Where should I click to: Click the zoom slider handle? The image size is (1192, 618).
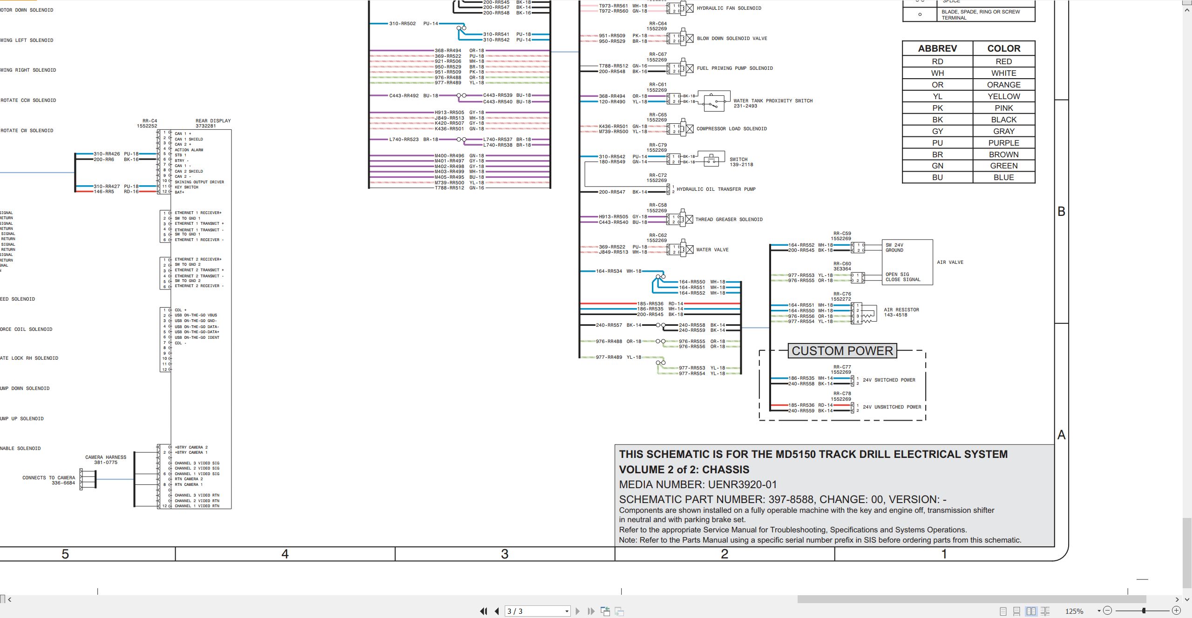pyautogui.click(x=1144, y=611)
